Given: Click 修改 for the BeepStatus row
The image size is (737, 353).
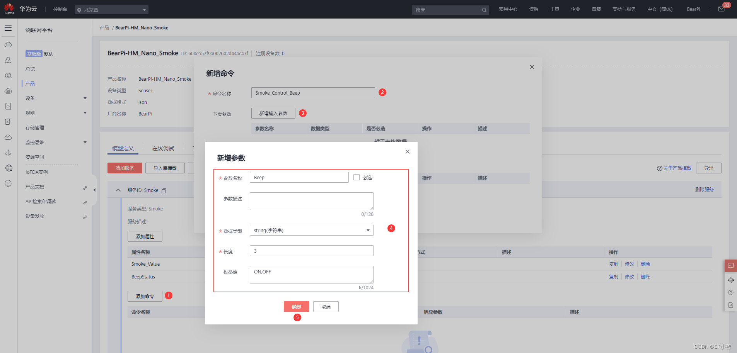Looking at the screenshot, I should (630, 277).
